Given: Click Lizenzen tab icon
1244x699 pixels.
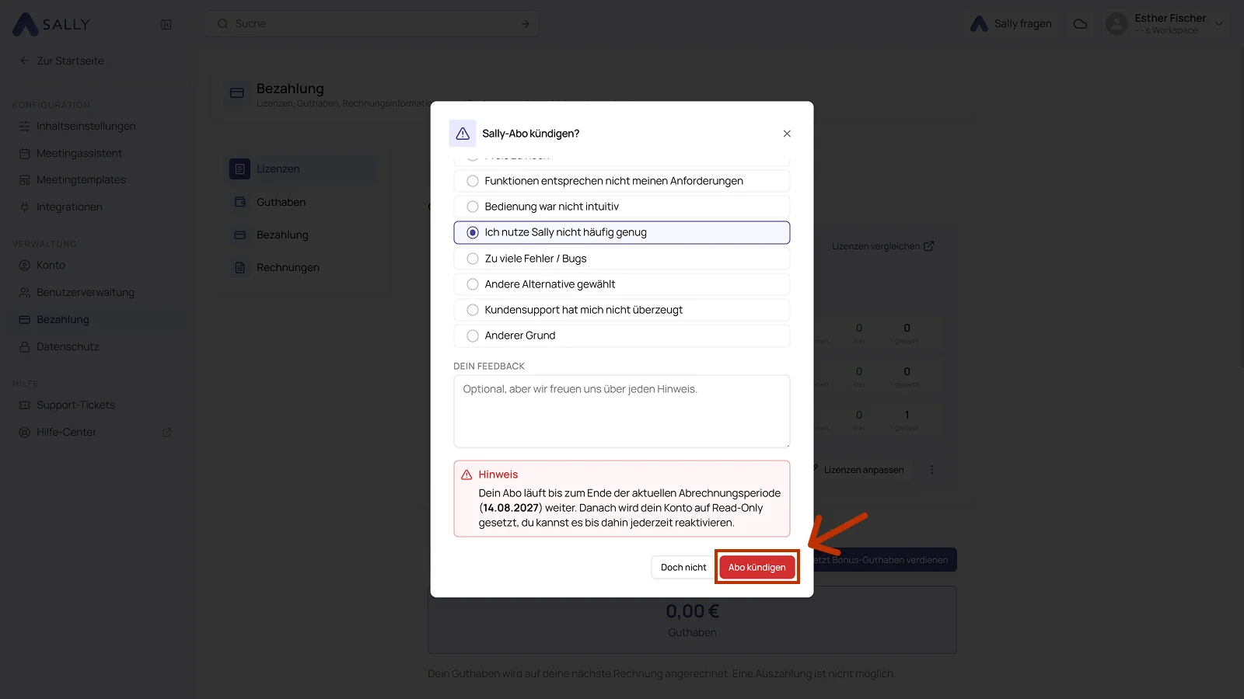Looking at the screenshot, I should coord(240,169).
